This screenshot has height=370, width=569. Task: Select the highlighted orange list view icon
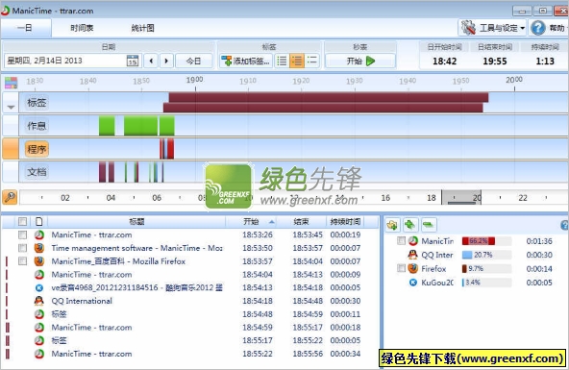pyautogui.click(x=297, y=61)
